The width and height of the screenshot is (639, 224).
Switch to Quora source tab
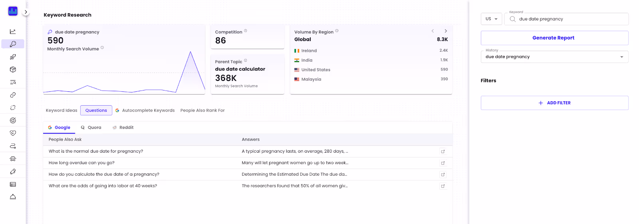tap(91, 128)
